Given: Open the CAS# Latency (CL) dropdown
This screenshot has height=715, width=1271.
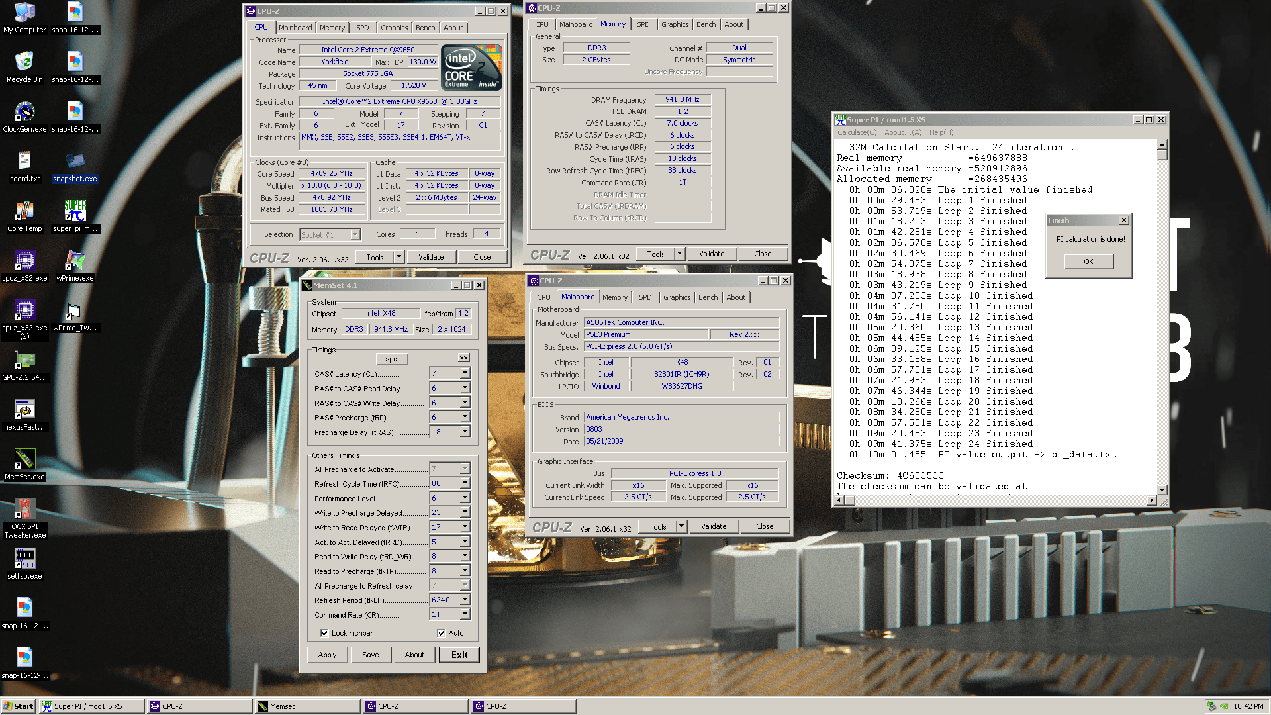Looking at the screenshot, I should (x=465, y=373).
